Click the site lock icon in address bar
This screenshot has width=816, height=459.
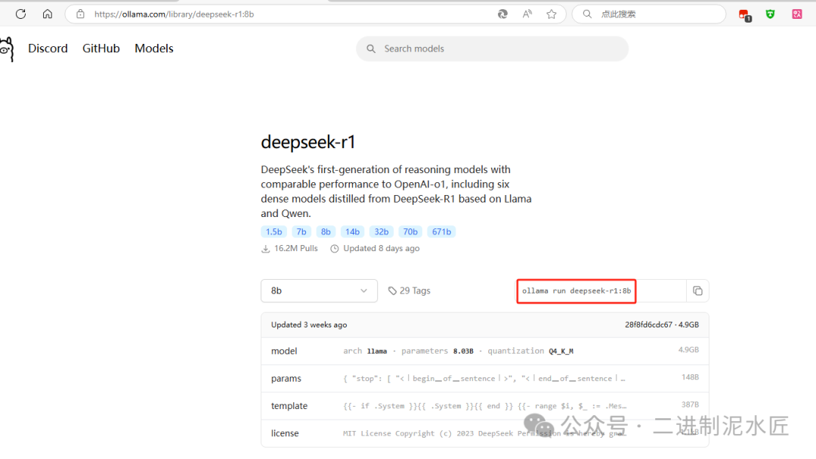coord(80,14)
